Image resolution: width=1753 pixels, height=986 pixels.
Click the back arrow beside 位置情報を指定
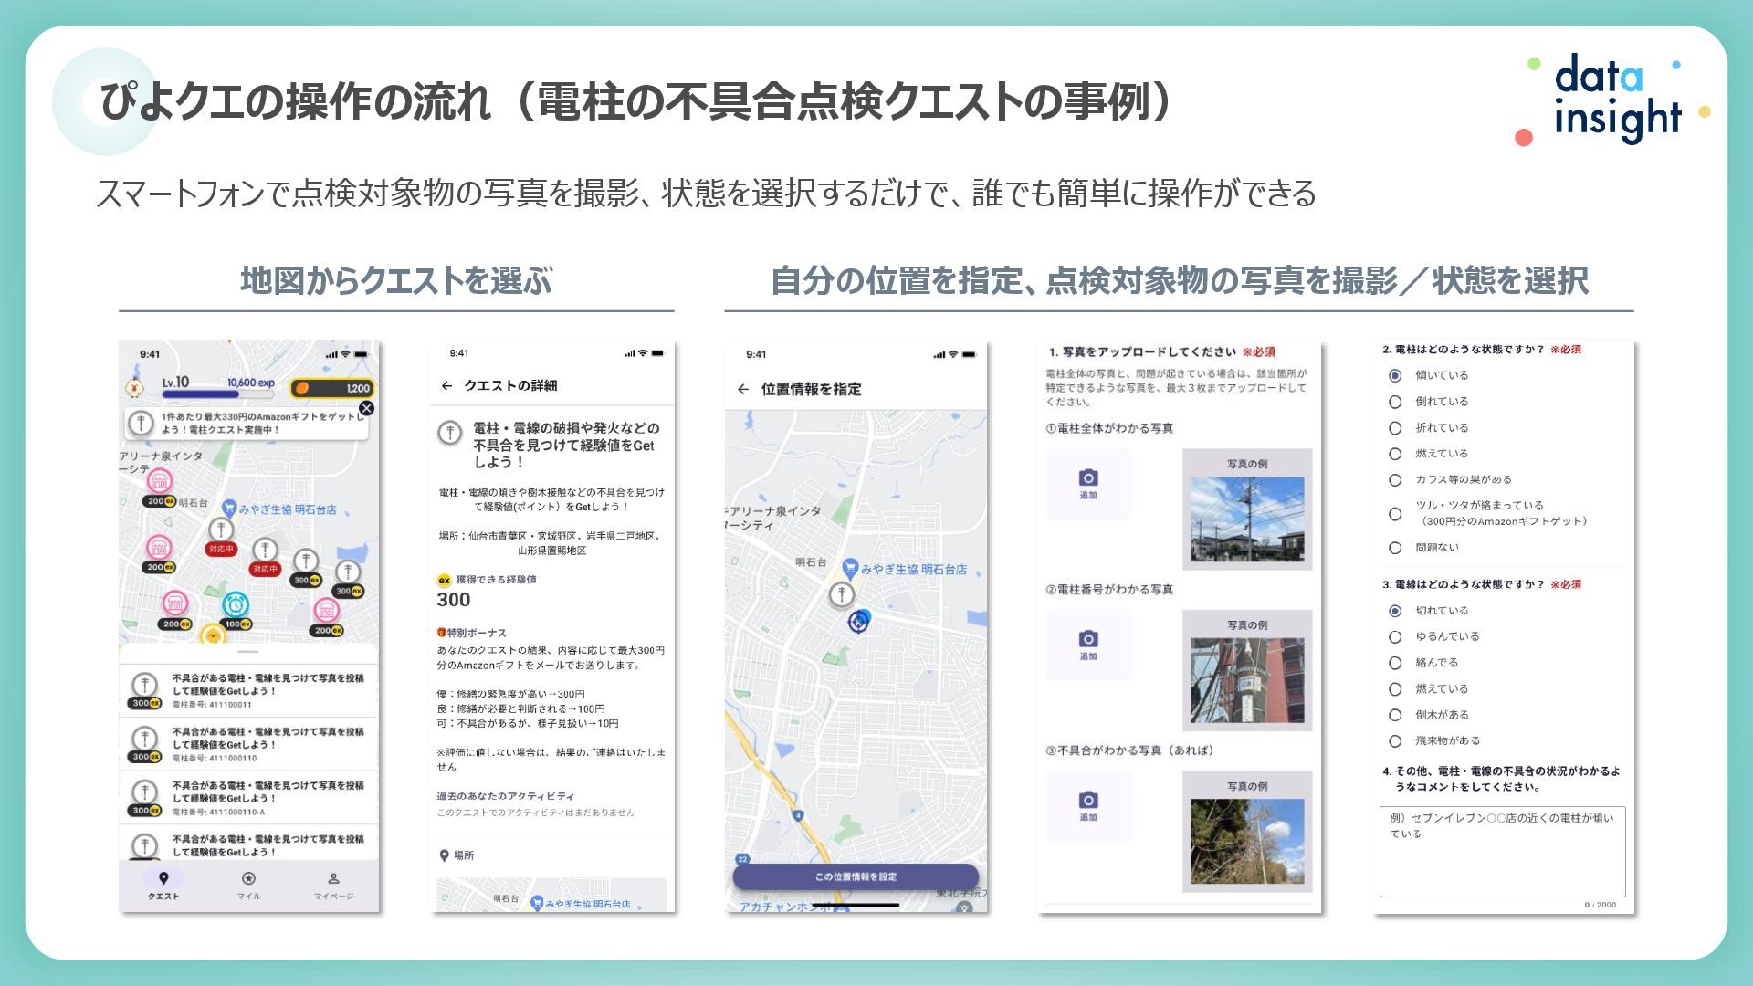[742, 390]
